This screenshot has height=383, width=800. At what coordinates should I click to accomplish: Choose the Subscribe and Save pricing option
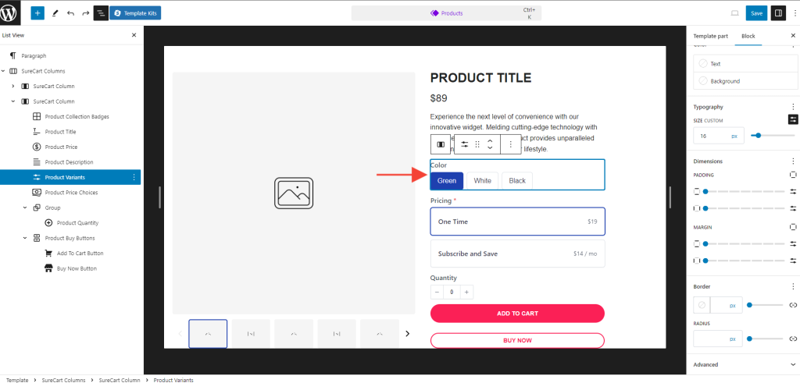point(517,254)
